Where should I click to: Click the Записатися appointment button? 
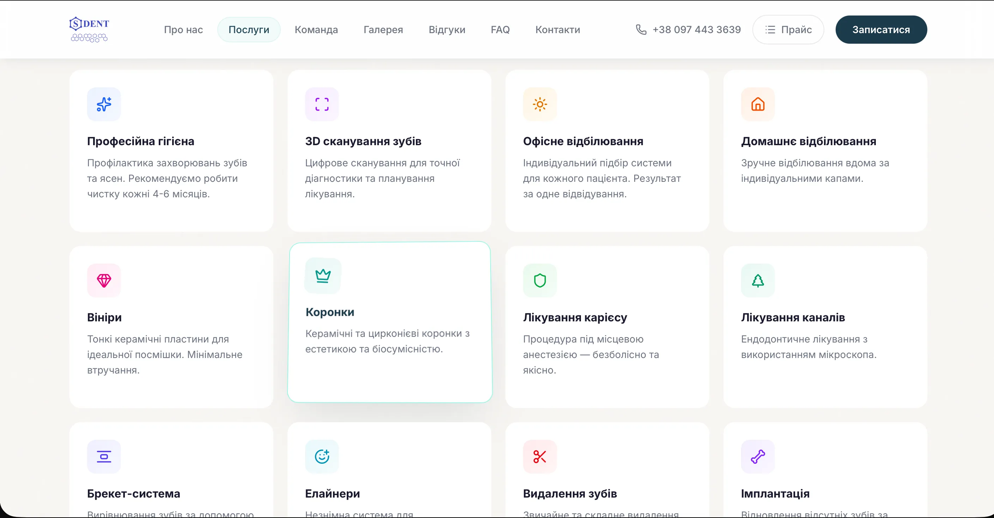click(881, 30)
